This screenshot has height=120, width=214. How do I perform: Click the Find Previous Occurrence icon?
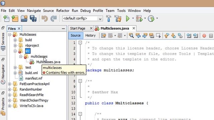tap(138, 36)
